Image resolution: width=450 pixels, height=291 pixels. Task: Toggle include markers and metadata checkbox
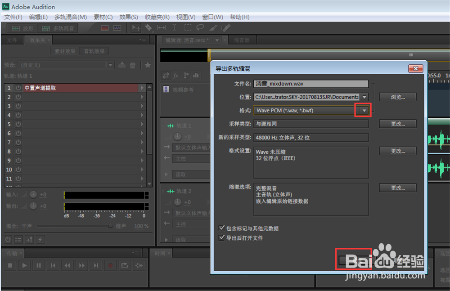[221, 228]
